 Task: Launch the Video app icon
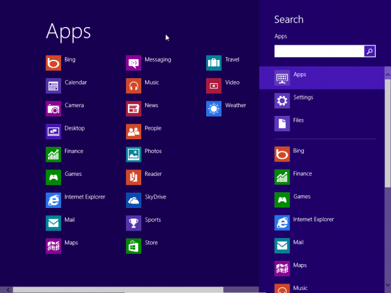[x=214, y=86]
